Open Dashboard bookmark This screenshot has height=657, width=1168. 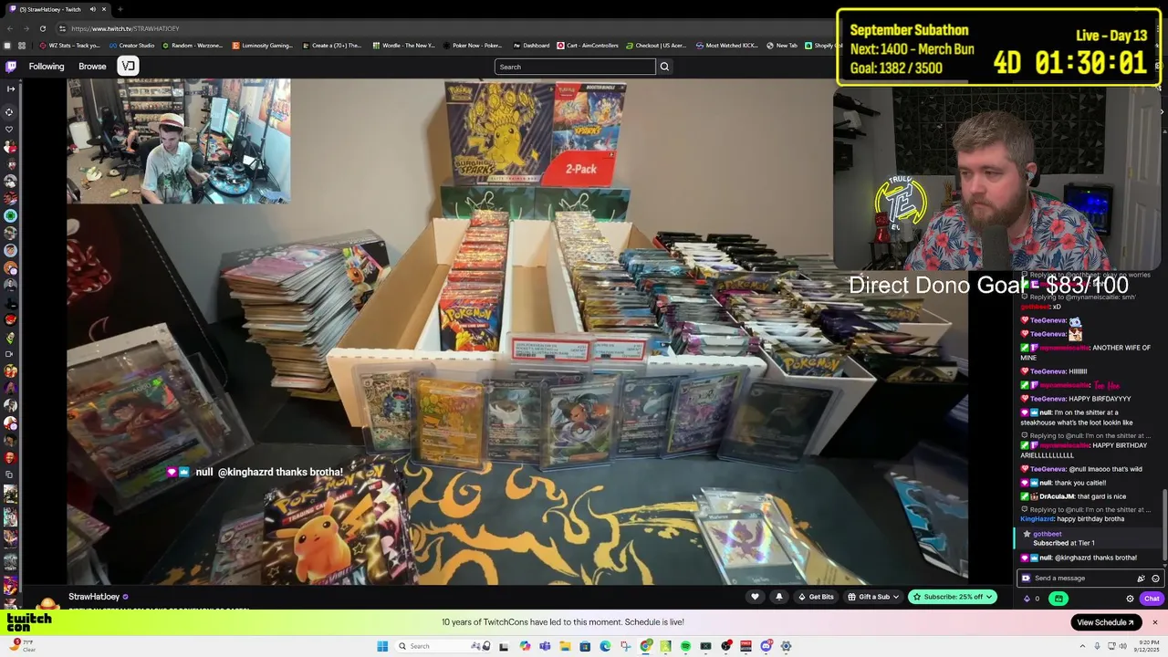click(531, 45)
